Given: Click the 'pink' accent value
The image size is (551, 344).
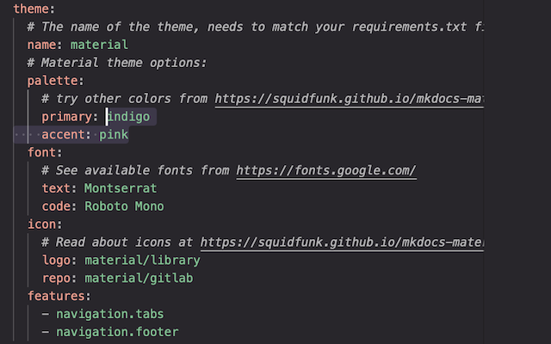Looking at the screenshot, I should [x=114, y=134].
